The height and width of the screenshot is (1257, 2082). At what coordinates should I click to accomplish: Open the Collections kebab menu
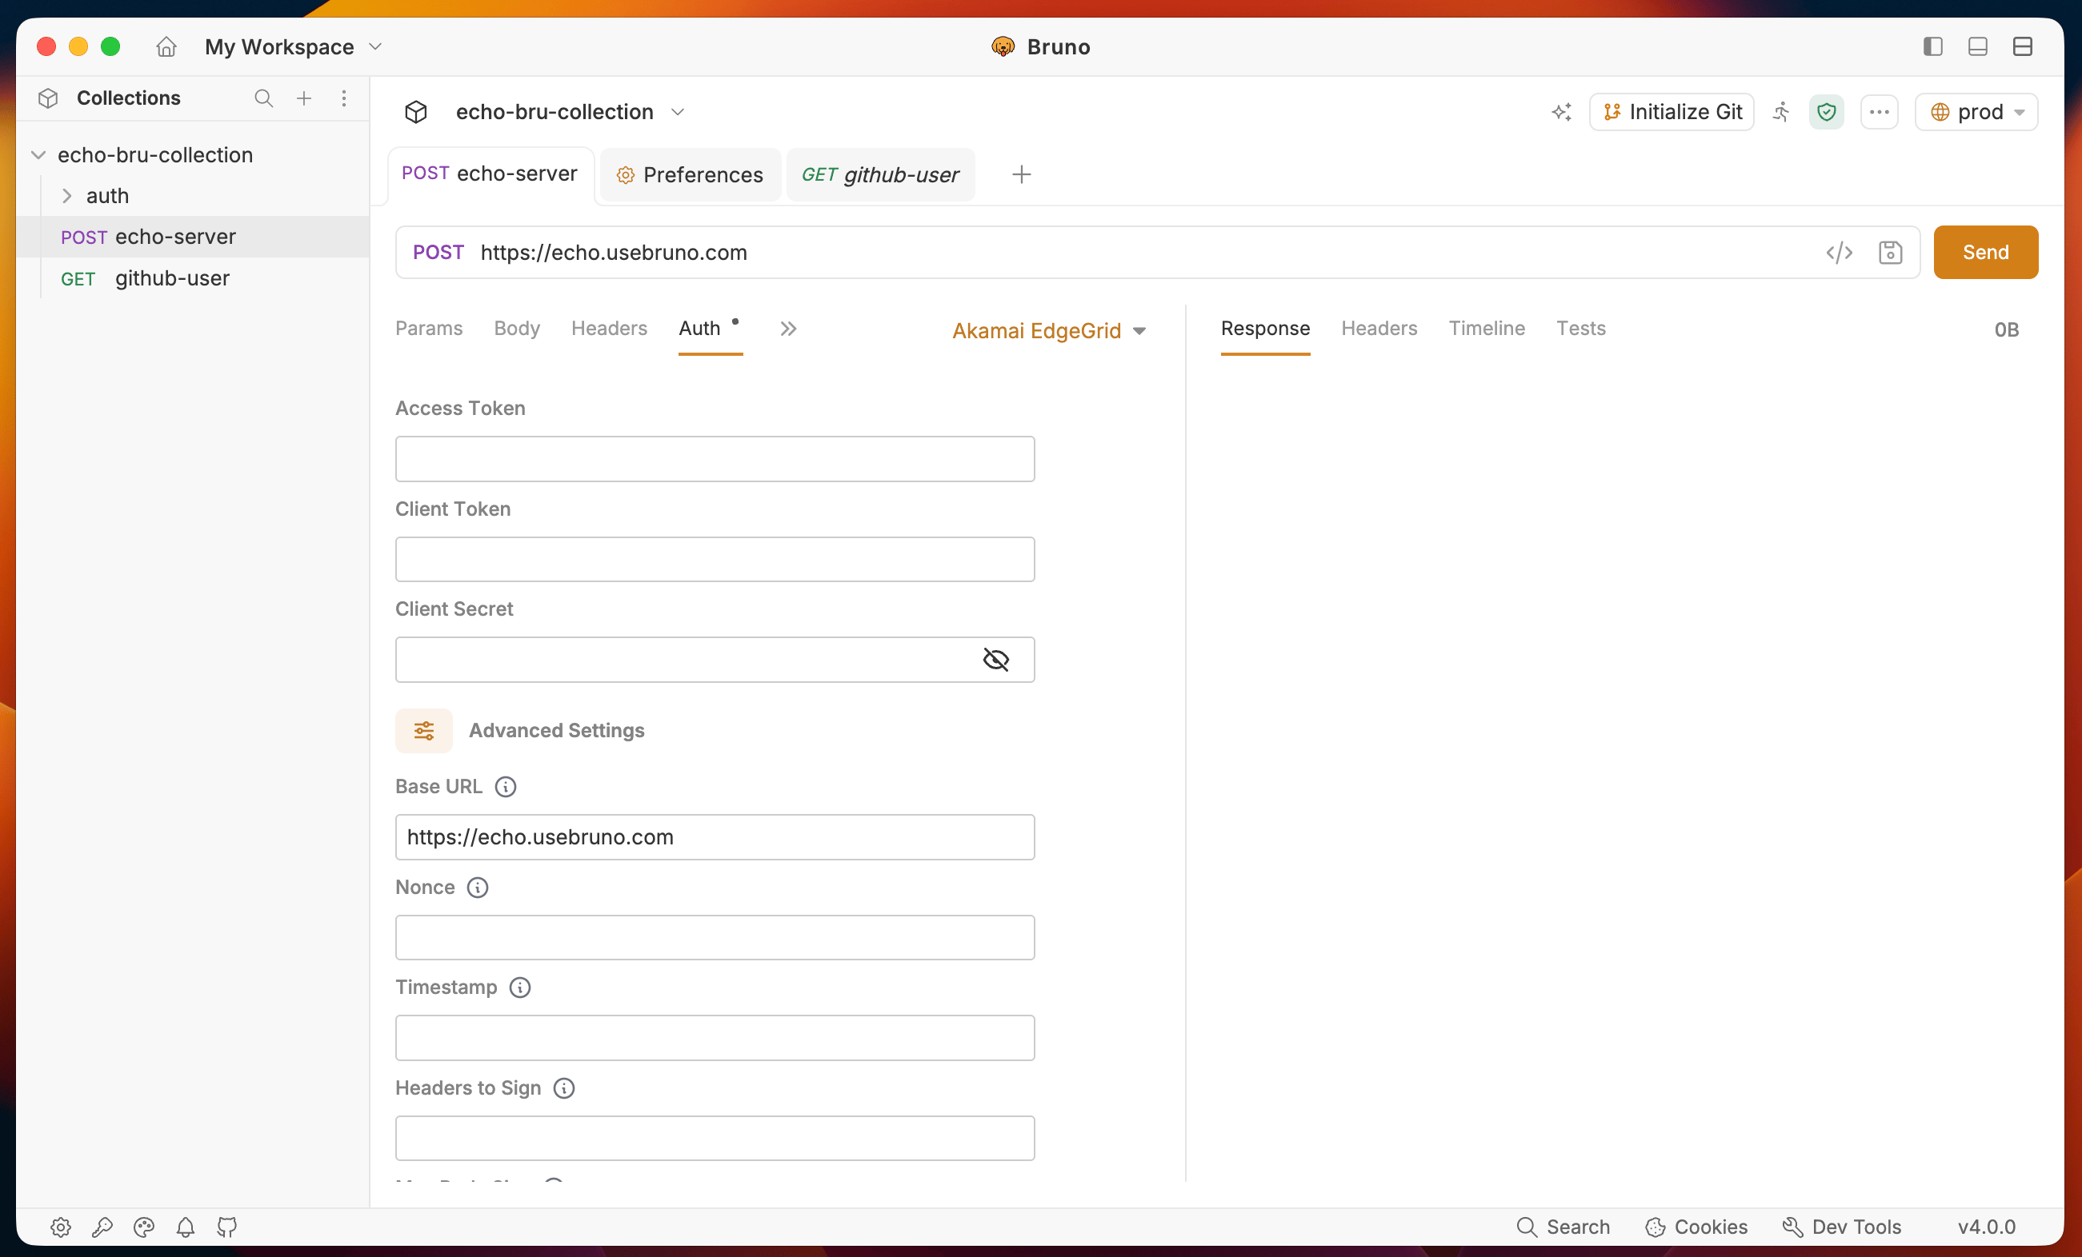344,98
